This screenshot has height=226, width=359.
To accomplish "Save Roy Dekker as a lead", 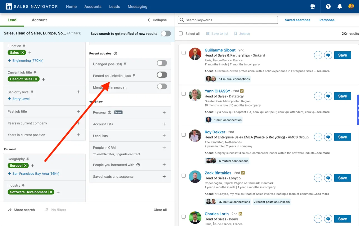I will 342,137.
